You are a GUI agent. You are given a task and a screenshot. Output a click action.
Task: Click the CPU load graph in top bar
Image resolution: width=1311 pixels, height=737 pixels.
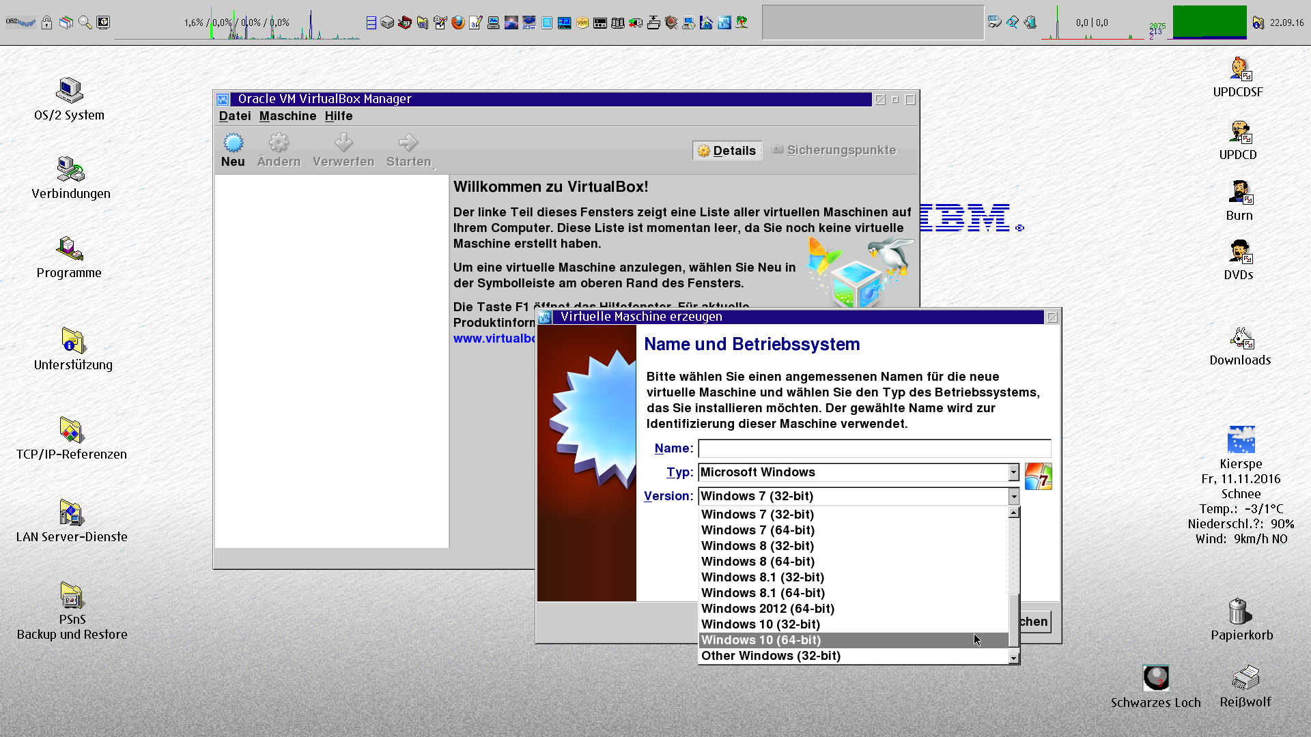pos(237,23)
